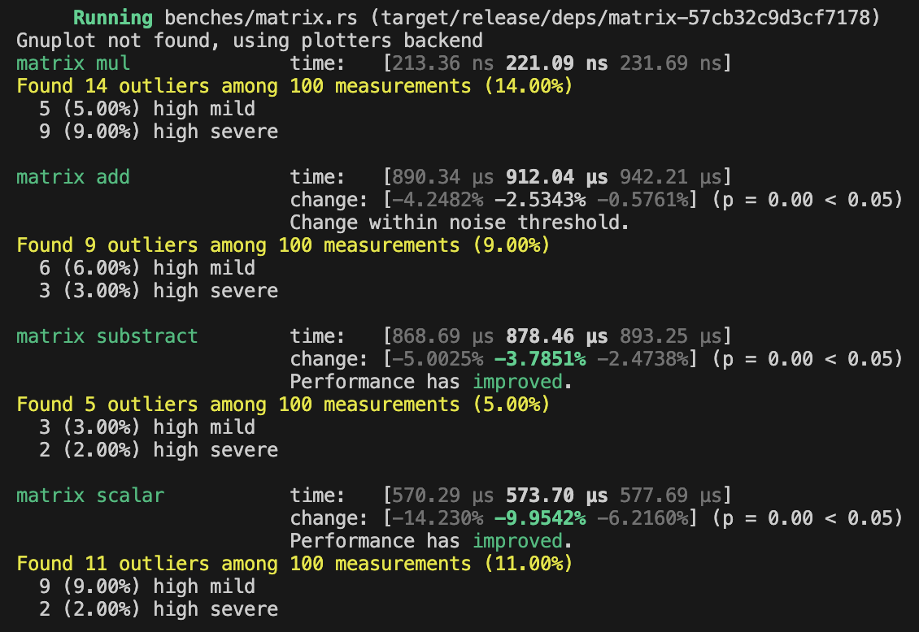The height and width of the screenshot is (632, 919).
Task: Click the 'Found 11 outliers' warning line
Action: click(x=294, y=563)
